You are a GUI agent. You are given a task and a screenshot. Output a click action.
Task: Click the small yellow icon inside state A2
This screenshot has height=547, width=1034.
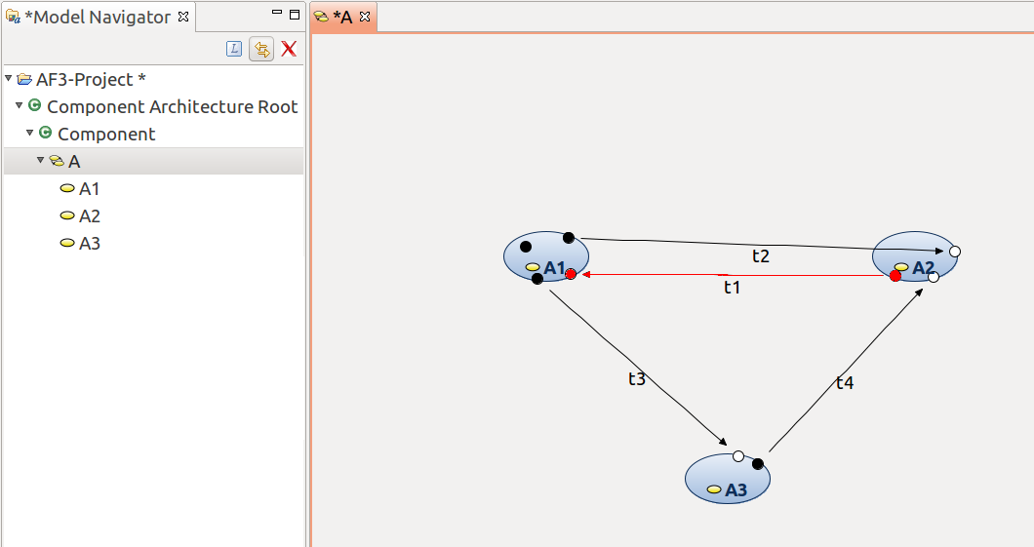[x=901, y=267]
